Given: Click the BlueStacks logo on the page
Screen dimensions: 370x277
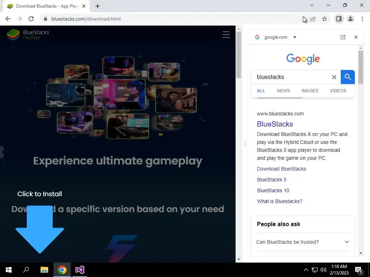Looking at the screenshot, I should pos(28,34).
